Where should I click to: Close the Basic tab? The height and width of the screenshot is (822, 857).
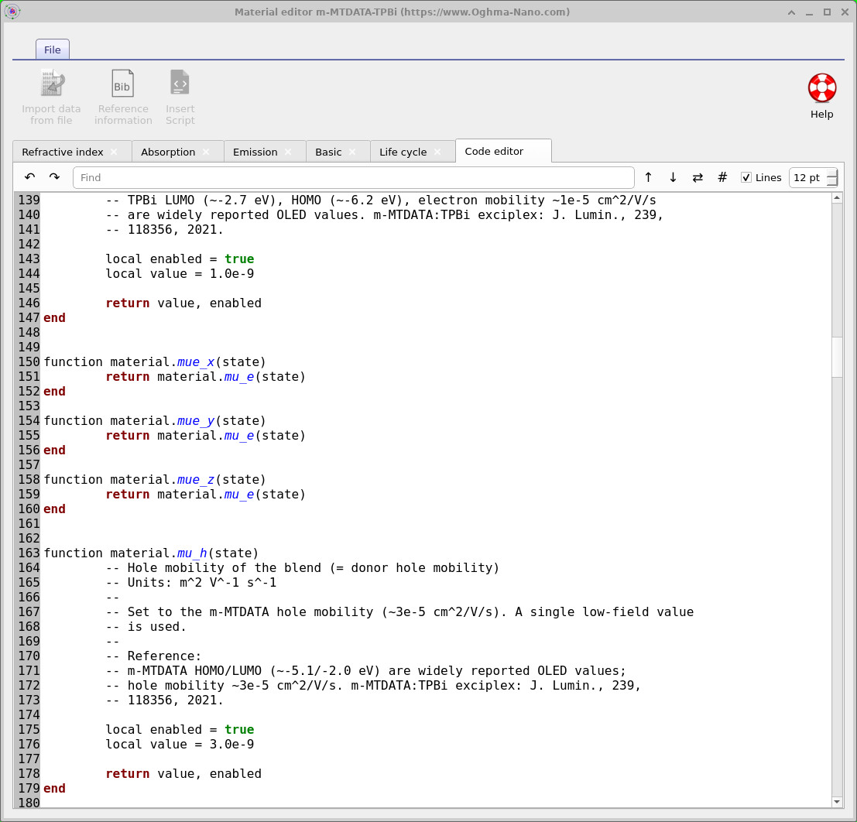point(352,152)
